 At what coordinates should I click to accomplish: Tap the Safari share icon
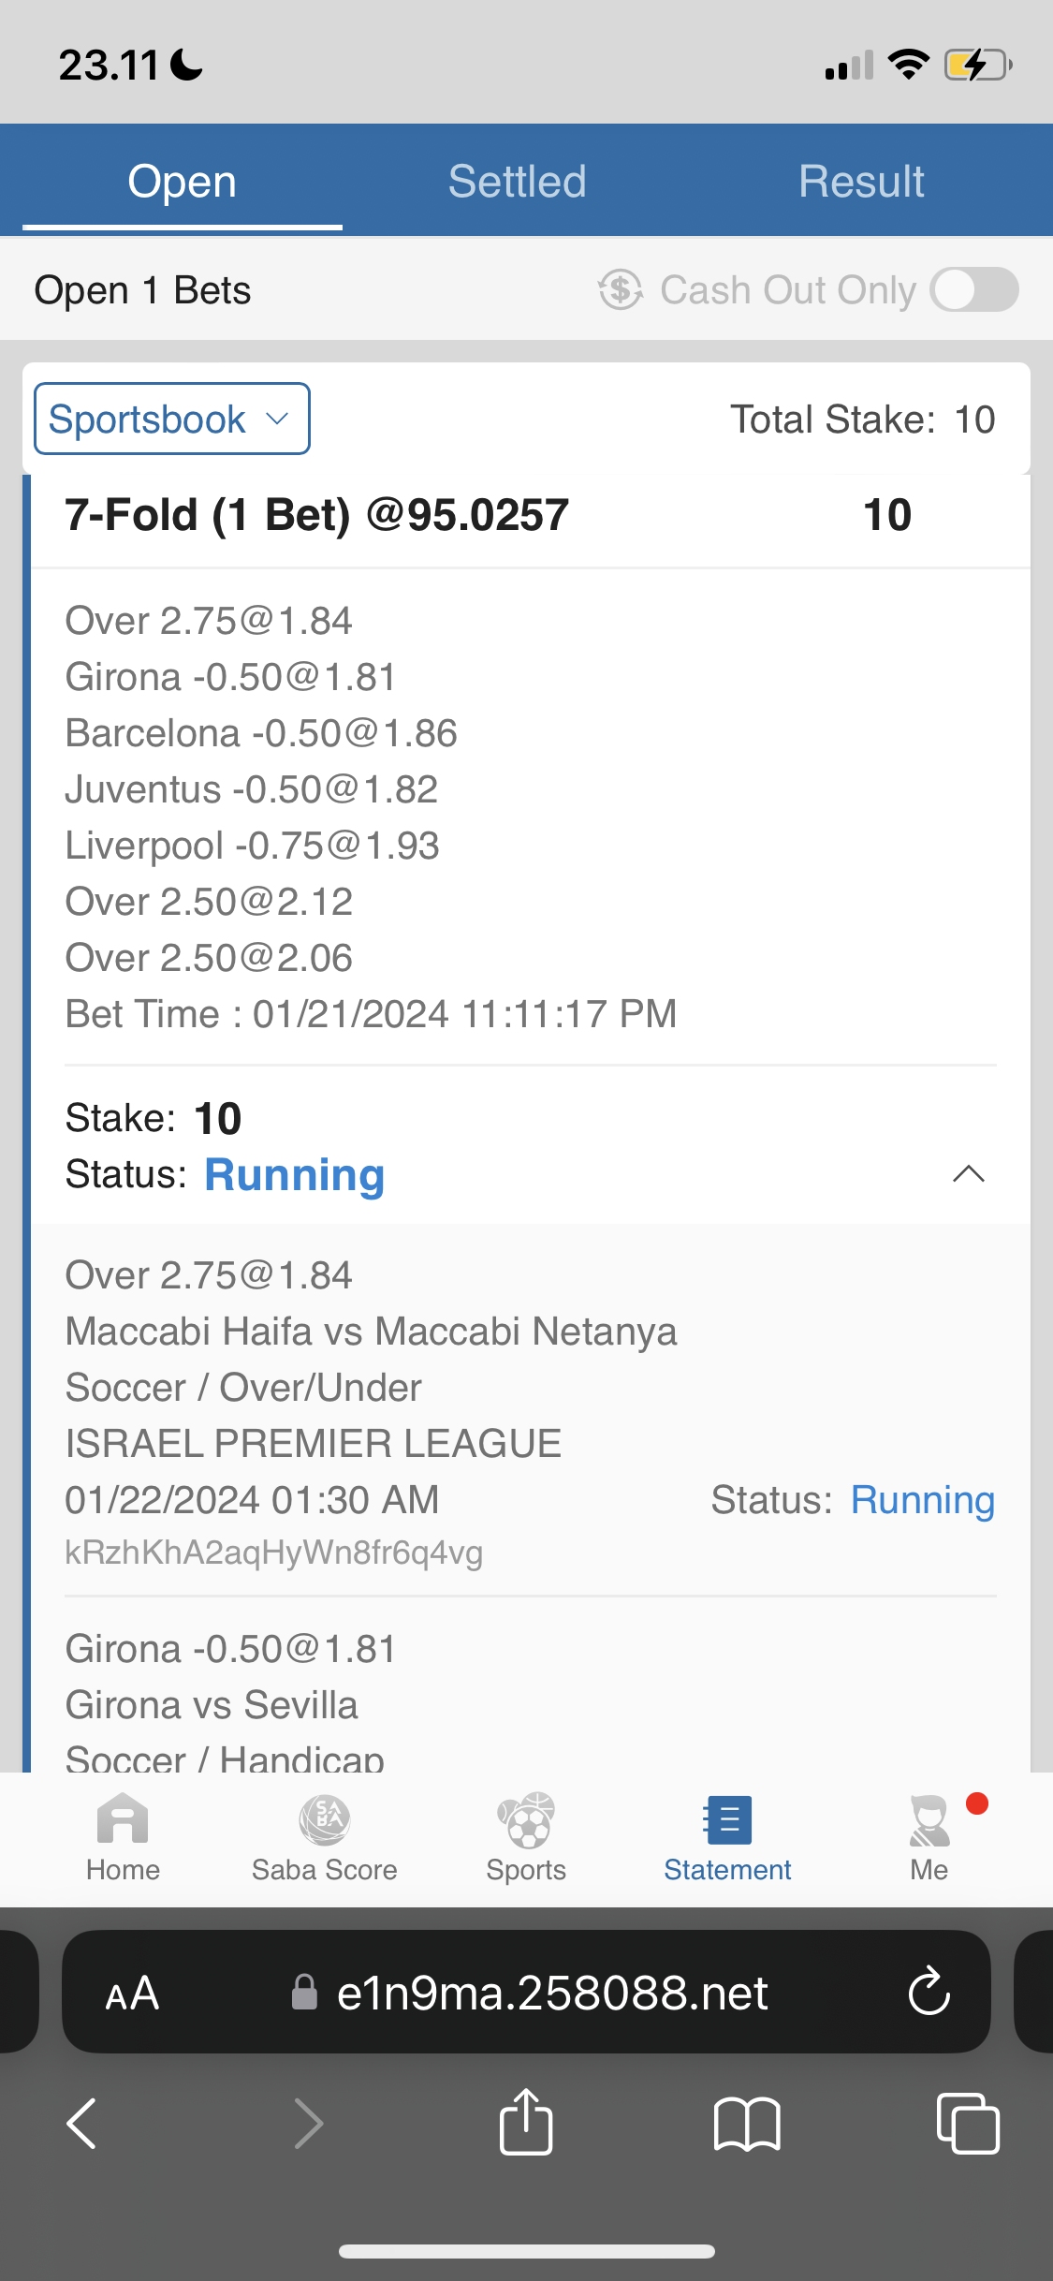526,2122
